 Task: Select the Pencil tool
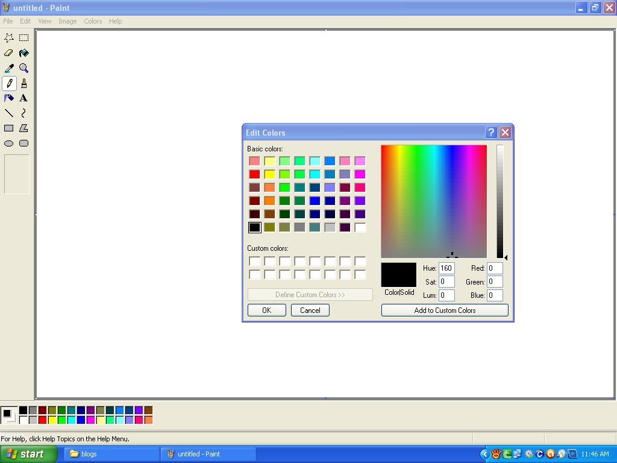8,83
